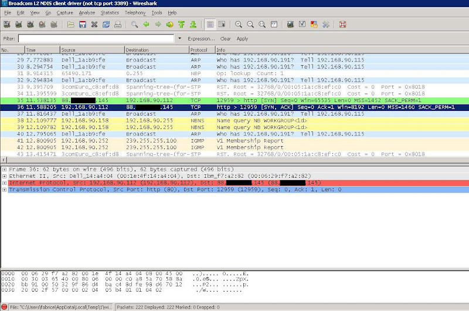
Task: Print packets printer icon
Action: [x=118, y=25]
